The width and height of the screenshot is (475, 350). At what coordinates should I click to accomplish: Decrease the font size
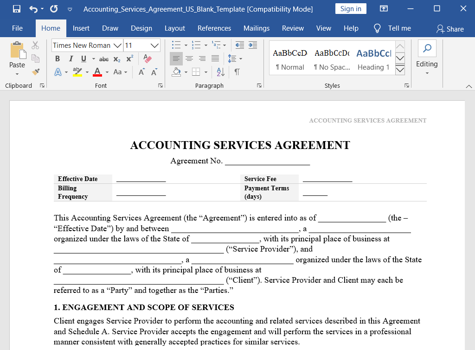tap(154, 72)
